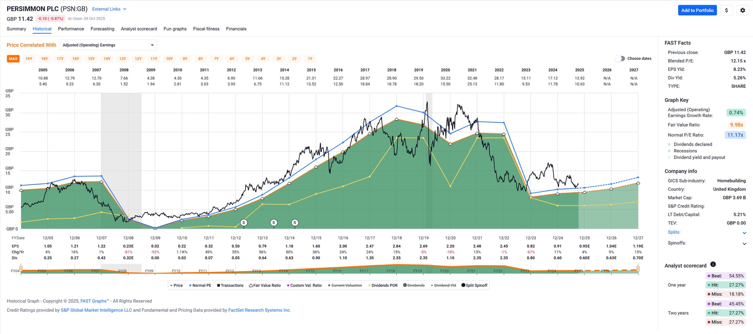Image resolution: width=753 pixels, height=334 pixels.
Task: Open the FactSet Research Systems Inc. link
Action: (259, 310)
